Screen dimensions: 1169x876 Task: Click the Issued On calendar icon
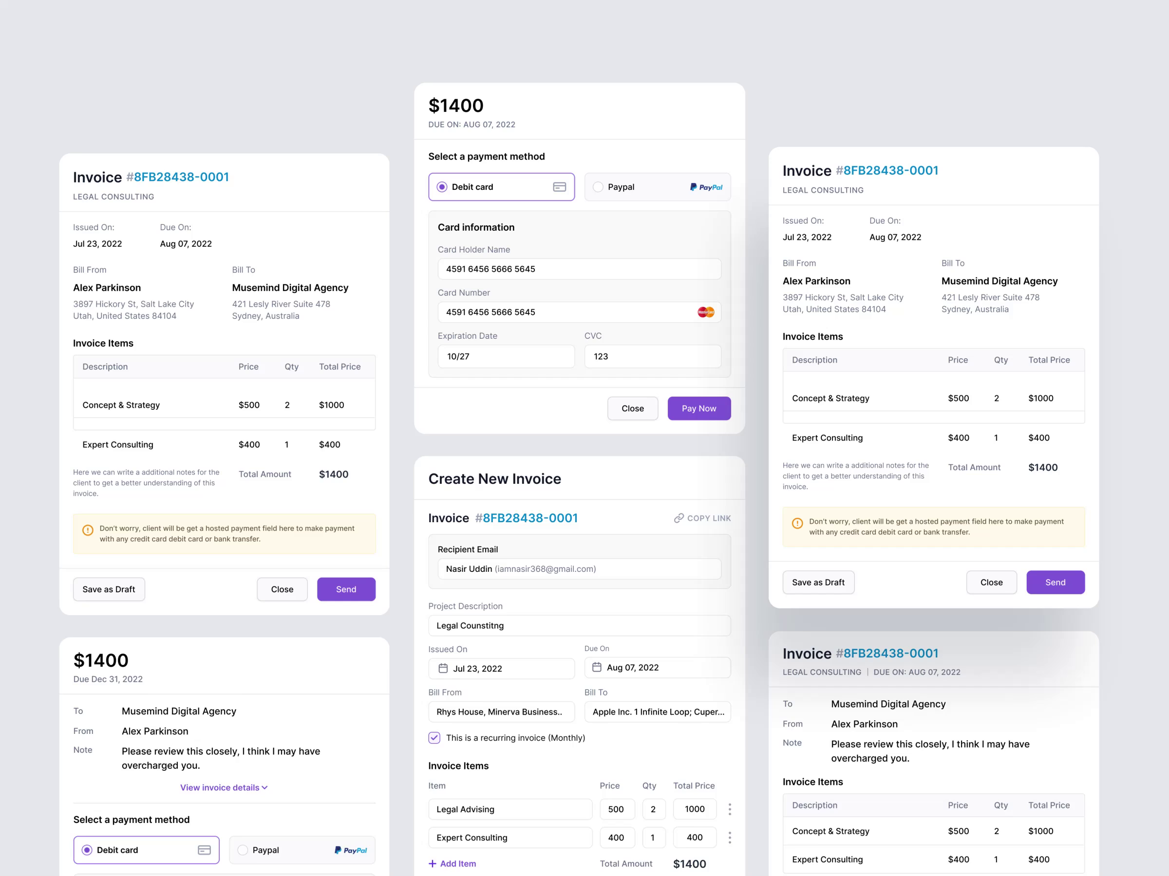(443, 669)
